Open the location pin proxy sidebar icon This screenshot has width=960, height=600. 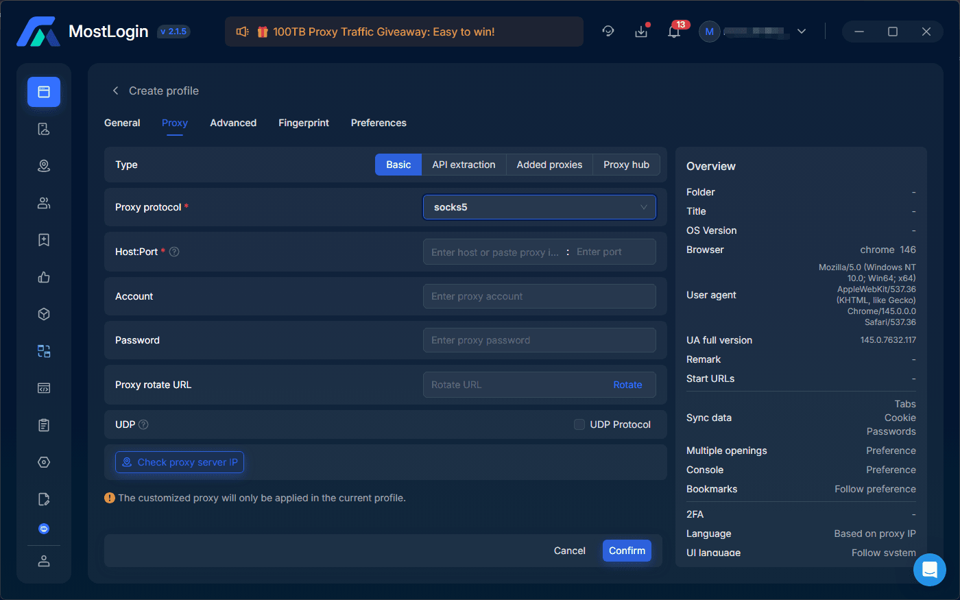point(44,166)
